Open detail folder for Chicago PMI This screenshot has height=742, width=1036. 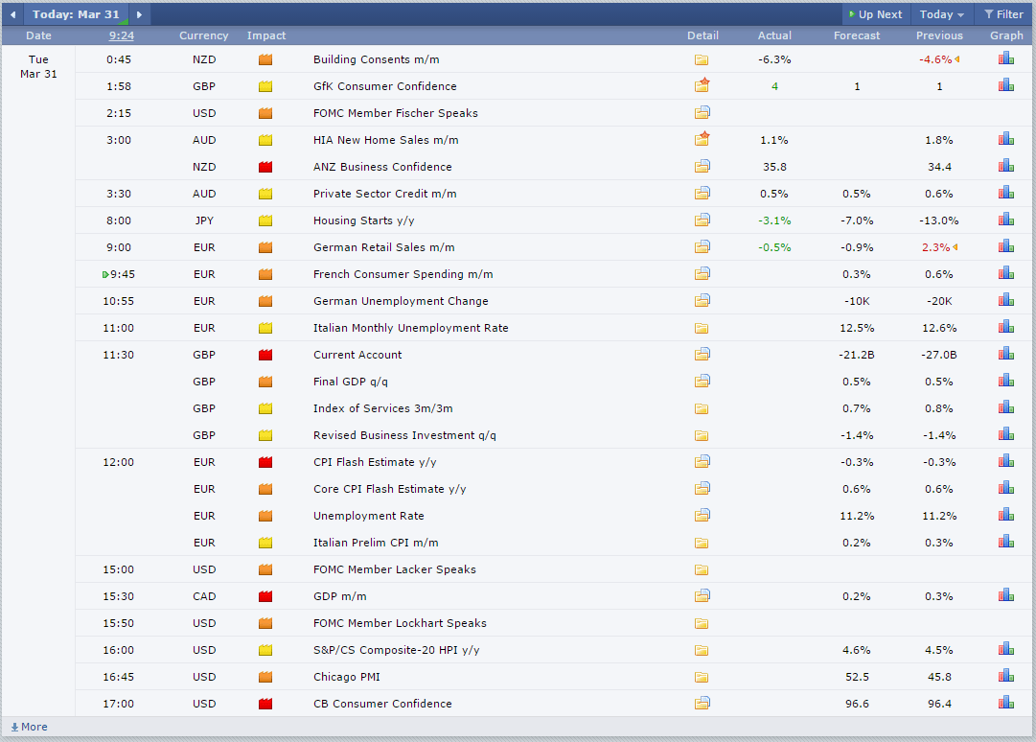click(x=702, y=677)
